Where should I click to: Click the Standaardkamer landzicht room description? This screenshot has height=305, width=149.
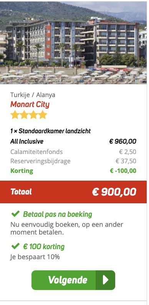coord(50,131)
